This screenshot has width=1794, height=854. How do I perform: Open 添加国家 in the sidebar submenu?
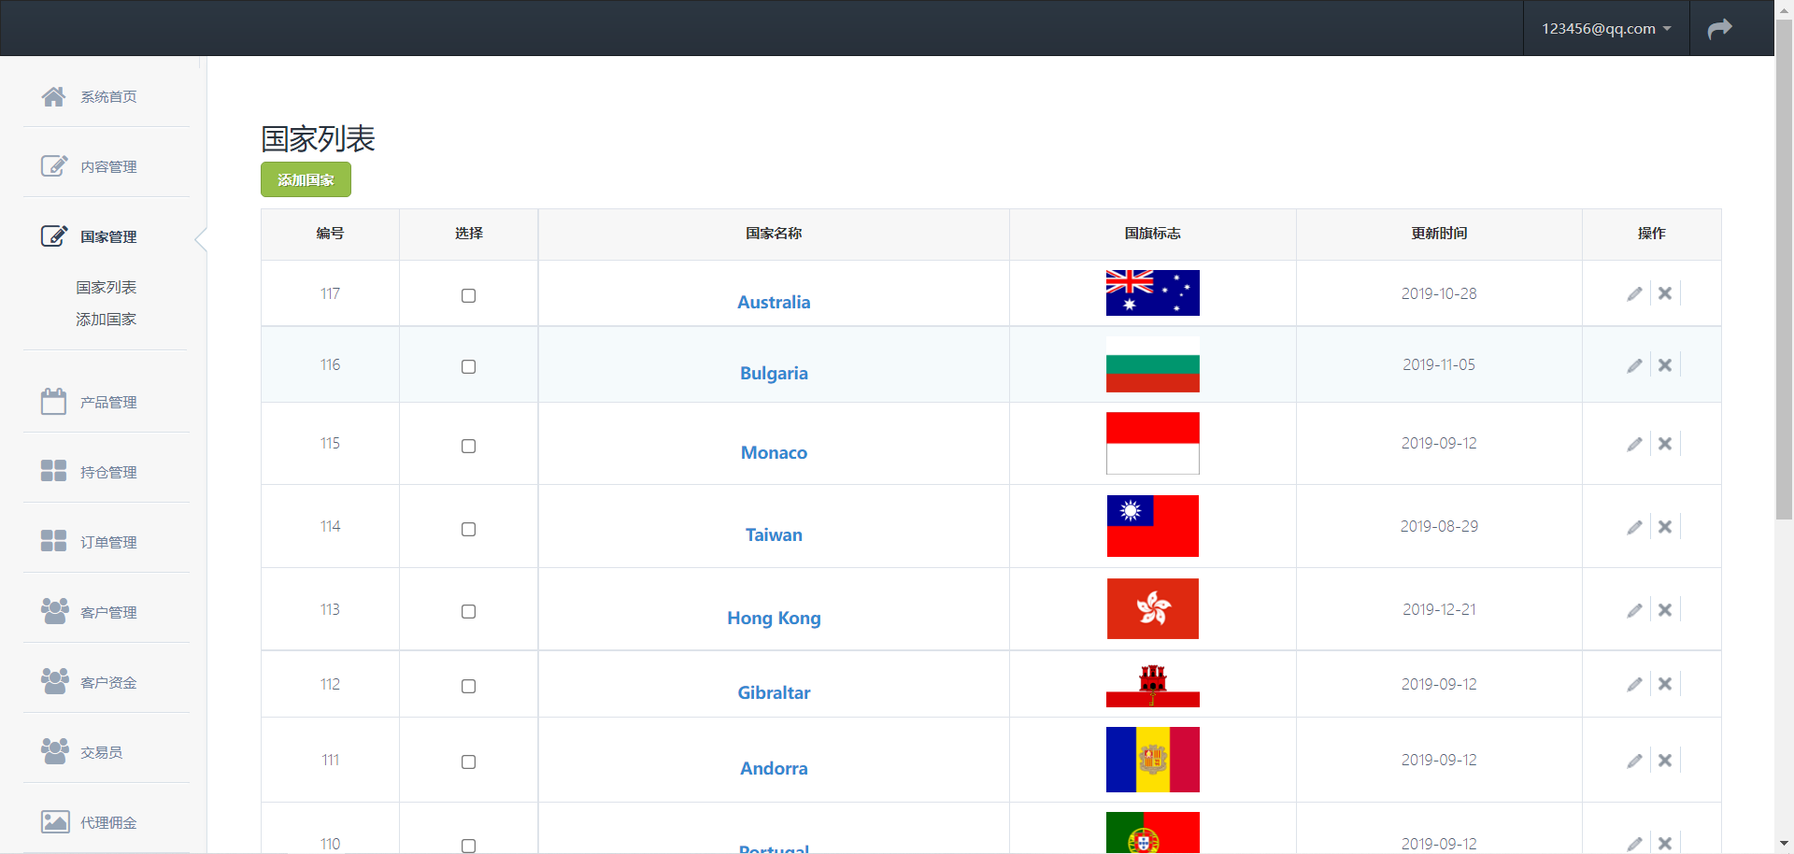click(106, 320)
